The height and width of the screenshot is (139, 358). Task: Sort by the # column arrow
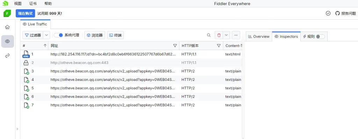click(x=45, y=46)
